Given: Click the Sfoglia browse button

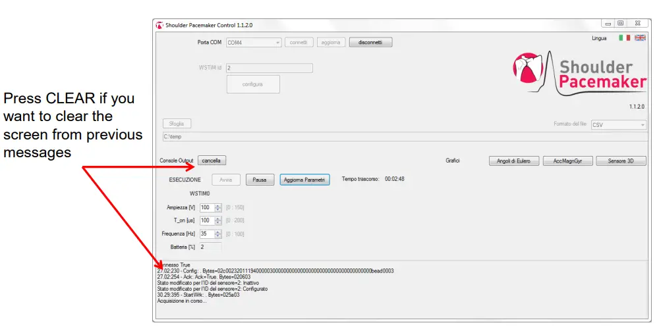Looking at the screenshot, I should 177,124.
